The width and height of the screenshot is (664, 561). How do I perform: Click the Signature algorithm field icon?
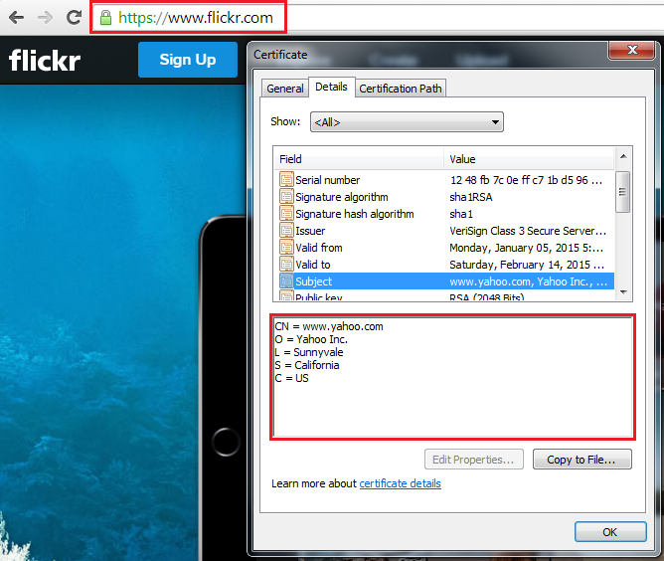tap(286, 197)
